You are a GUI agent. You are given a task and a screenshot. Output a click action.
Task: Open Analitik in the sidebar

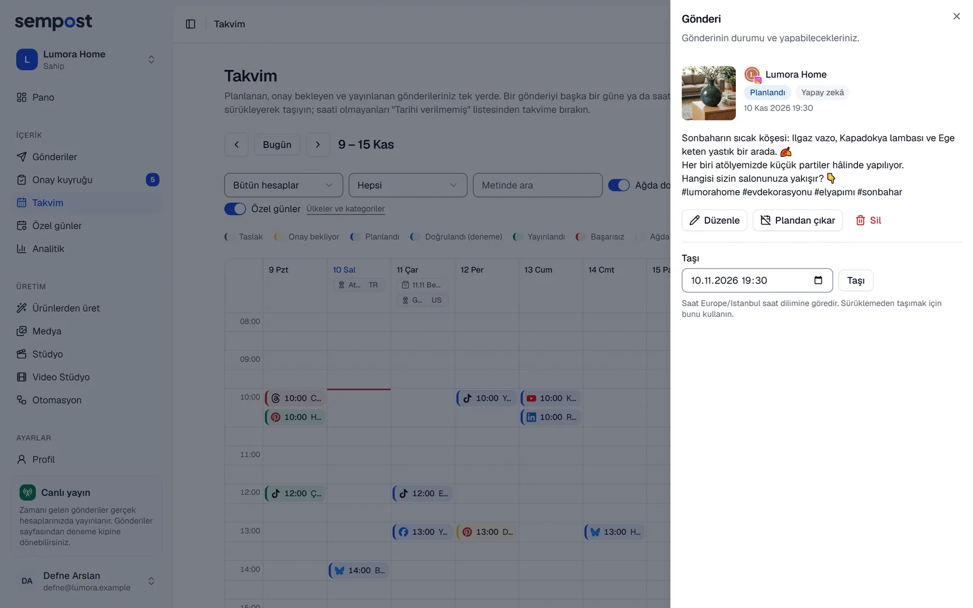87,249
